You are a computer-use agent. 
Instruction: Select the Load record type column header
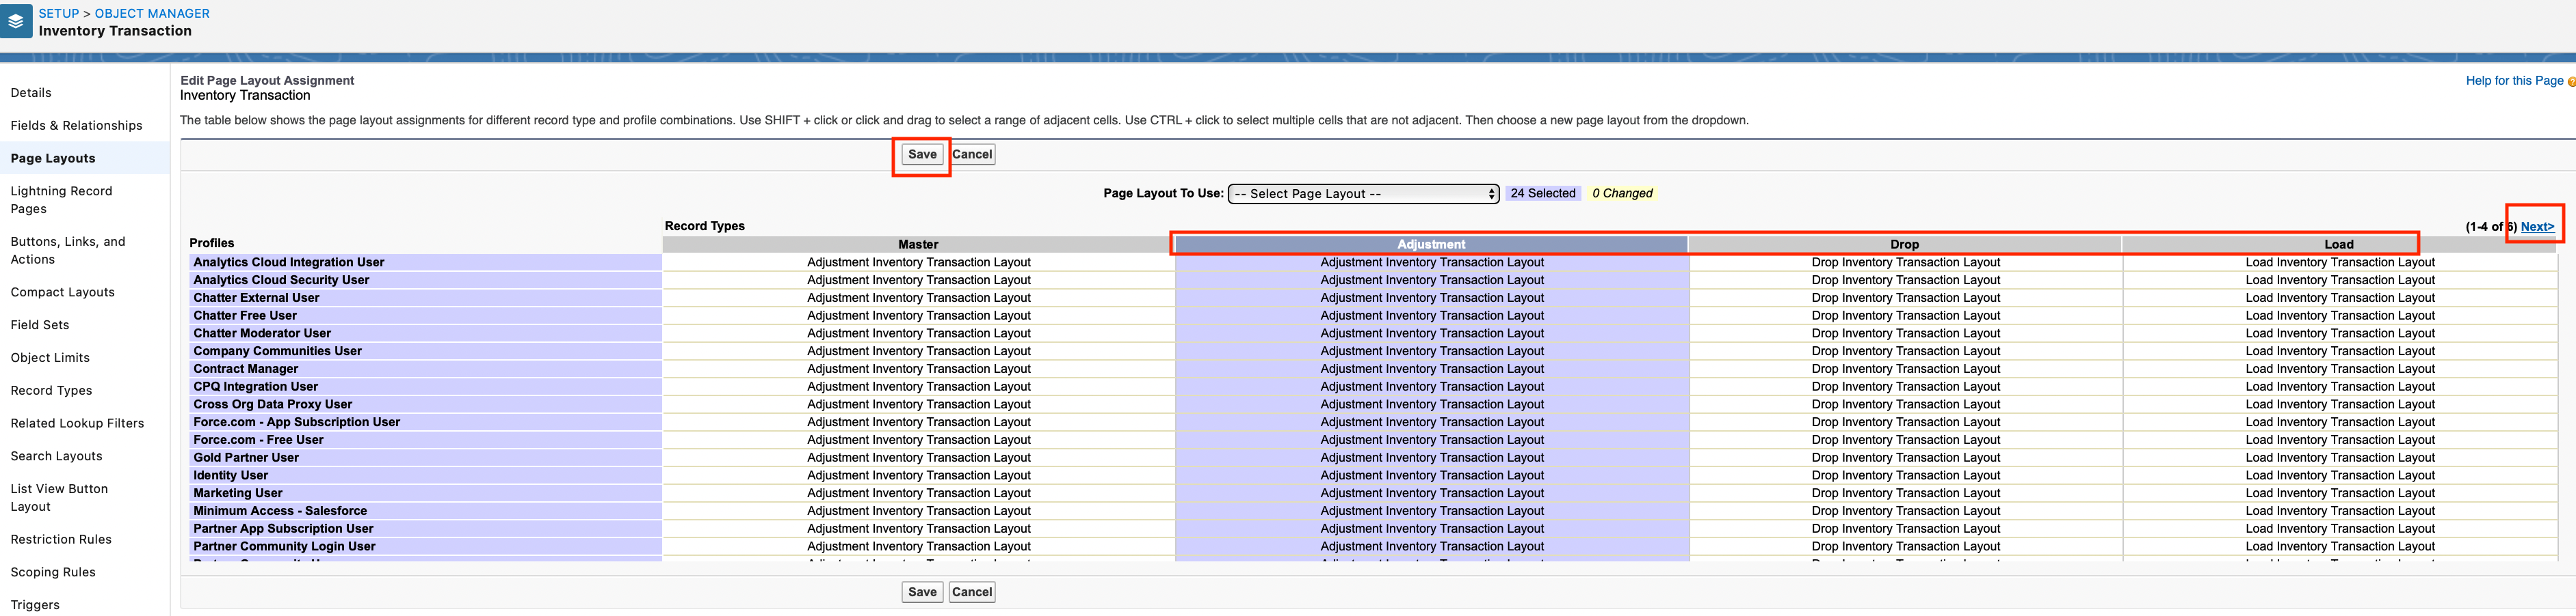pos(2338,244)
